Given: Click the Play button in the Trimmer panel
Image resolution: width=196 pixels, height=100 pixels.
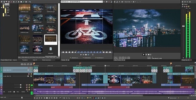Looking at the screenshot, I should [x=81, y=55].
